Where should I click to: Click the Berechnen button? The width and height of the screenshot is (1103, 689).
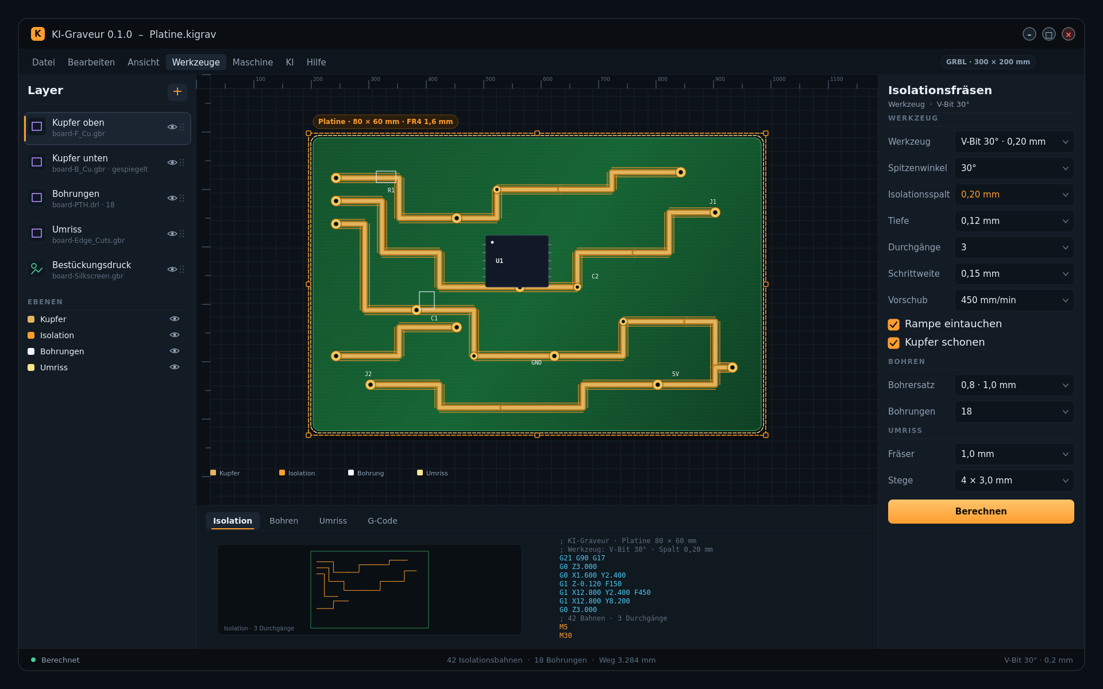tap(981, 512)
